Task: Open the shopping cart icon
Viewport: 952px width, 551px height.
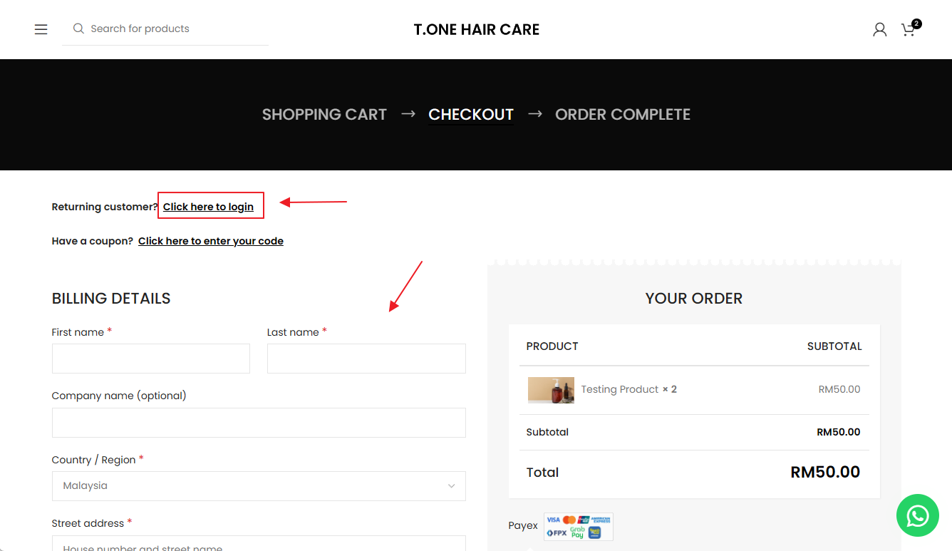Action: [909, 29]
